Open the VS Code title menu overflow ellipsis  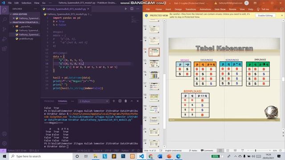coord(50,3)
